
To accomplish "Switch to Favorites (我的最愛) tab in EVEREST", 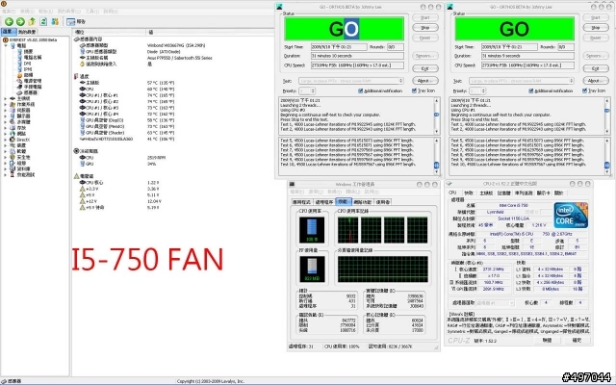I will click(x=27, y=32).
